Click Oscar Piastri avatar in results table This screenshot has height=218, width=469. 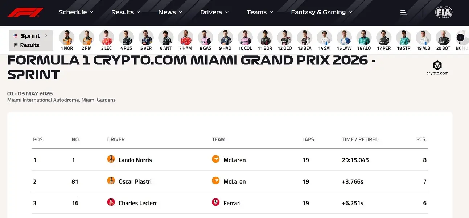[111, 180]
